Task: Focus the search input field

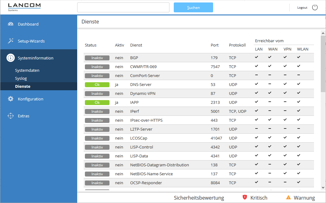Action: coord(123,8)
